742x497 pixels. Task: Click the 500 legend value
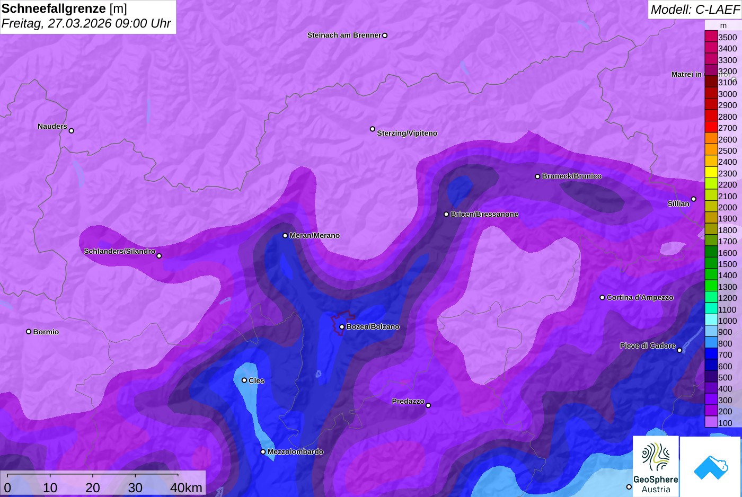click(725, 377)
